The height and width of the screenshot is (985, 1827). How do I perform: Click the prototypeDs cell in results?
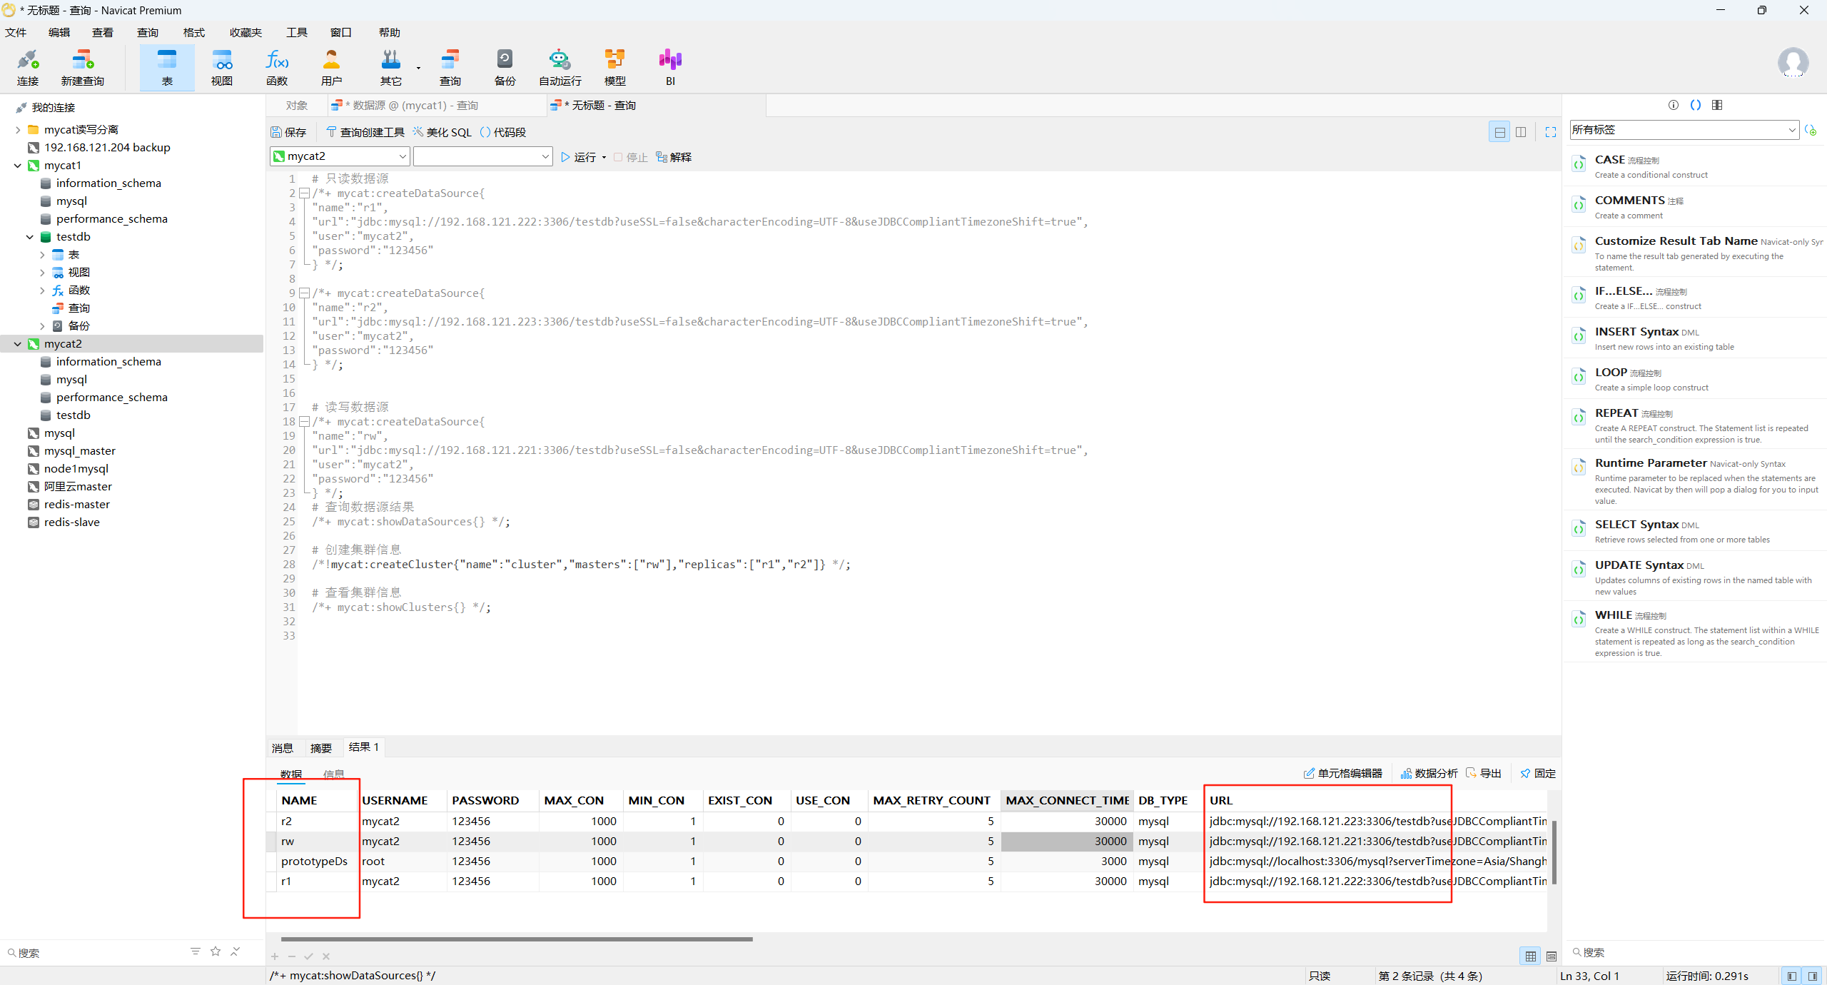tap(315, 862)
